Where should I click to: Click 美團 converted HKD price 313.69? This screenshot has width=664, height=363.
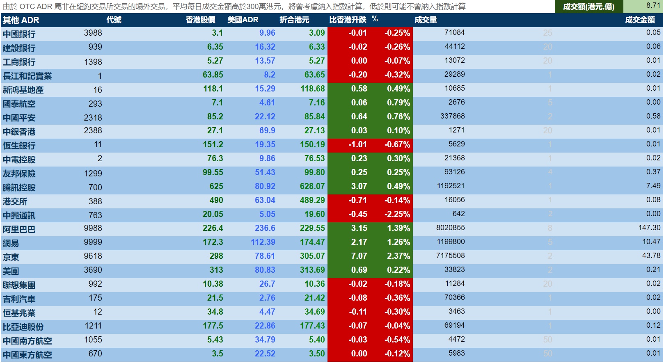point(312,270)
